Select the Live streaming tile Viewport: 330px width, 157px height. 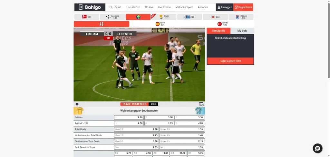(215, 17)
